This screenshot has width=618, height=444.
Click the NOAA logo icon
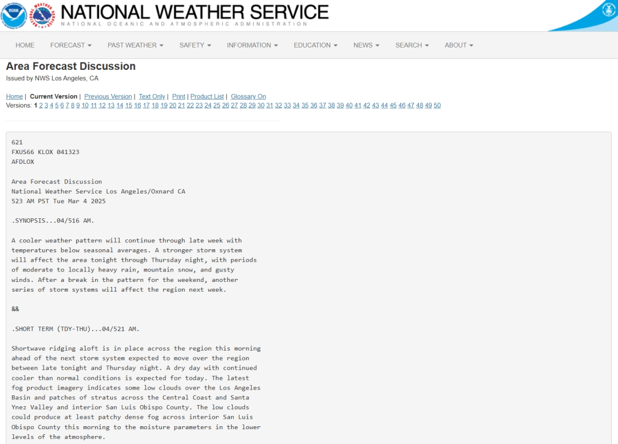point(13,15)
